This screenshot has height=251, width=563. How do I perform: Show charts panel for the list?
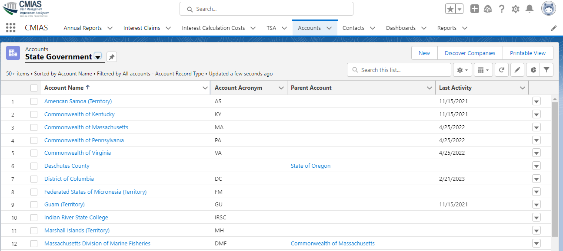(x=533, y=70)
